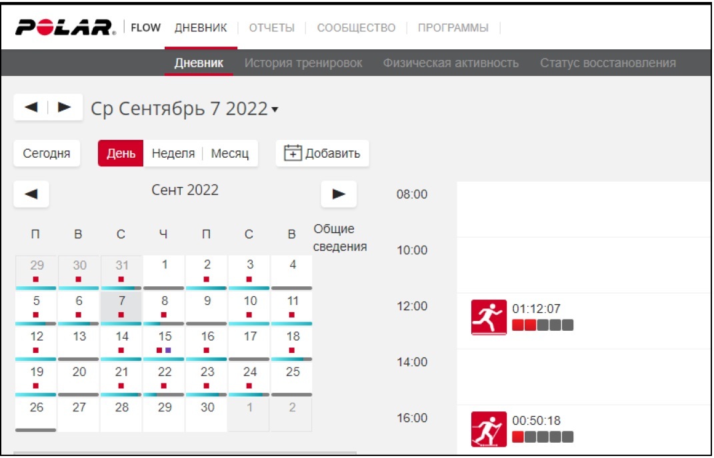Show next month in mini calendar
Image resolution: width=714 pixels, height=458 pixels.
tap(339, 194)
